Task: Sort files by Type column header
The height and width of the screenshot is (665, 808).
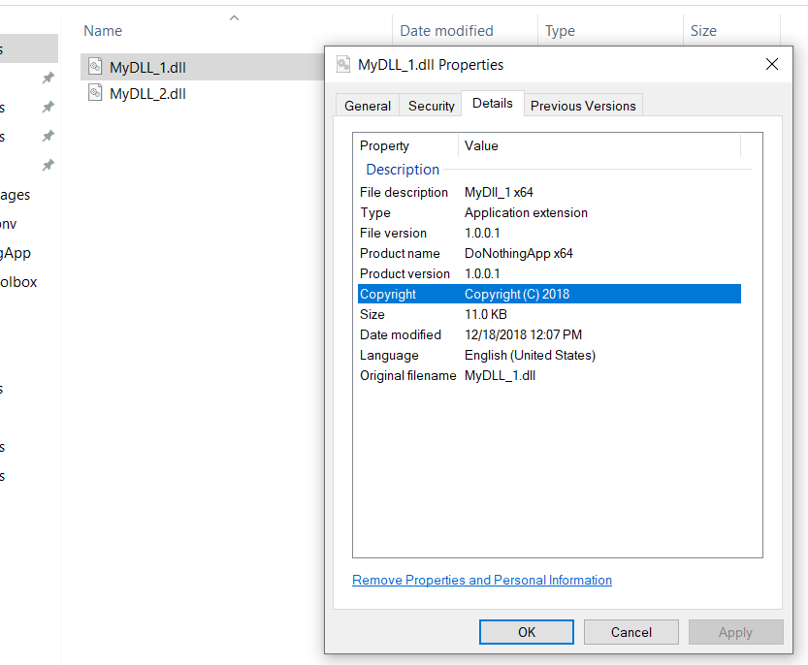Action: tap(560, 31)
